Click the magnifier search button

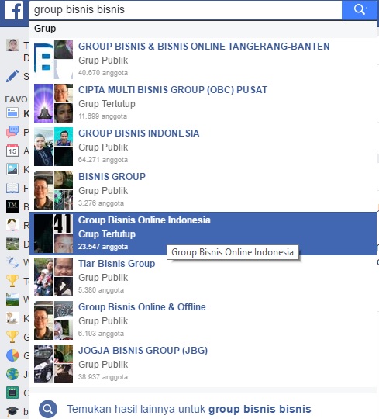pos(360,9)
